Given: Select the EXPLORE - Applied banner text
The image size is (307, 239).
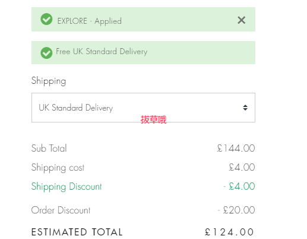Looking at the screenshot, I should click(x=89, y=21).
